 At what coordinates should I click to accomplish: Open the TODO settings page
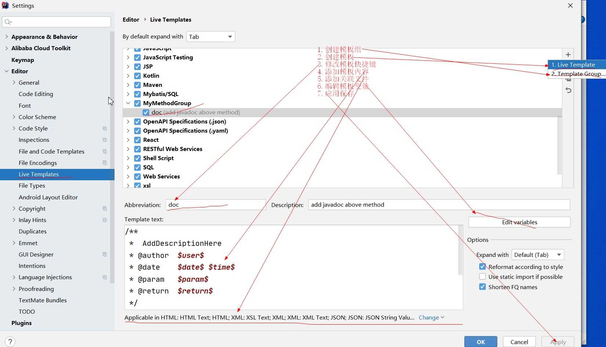coord(27,312)
